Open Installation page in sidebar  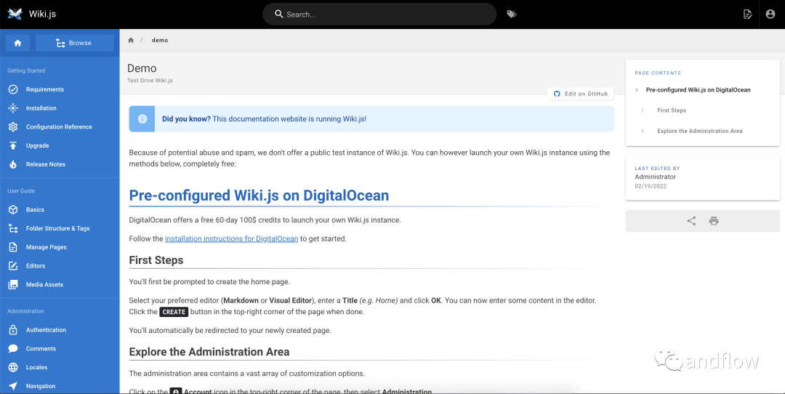click(x=41, y=108)
